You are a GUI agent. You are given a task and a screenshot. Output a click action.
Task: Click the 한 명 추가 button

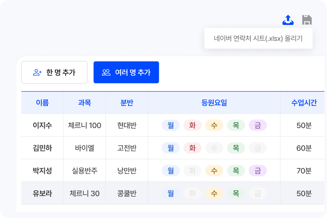54,72
